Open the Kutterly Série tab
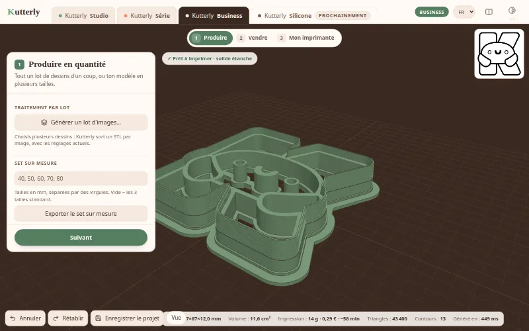 pos(147,15)
